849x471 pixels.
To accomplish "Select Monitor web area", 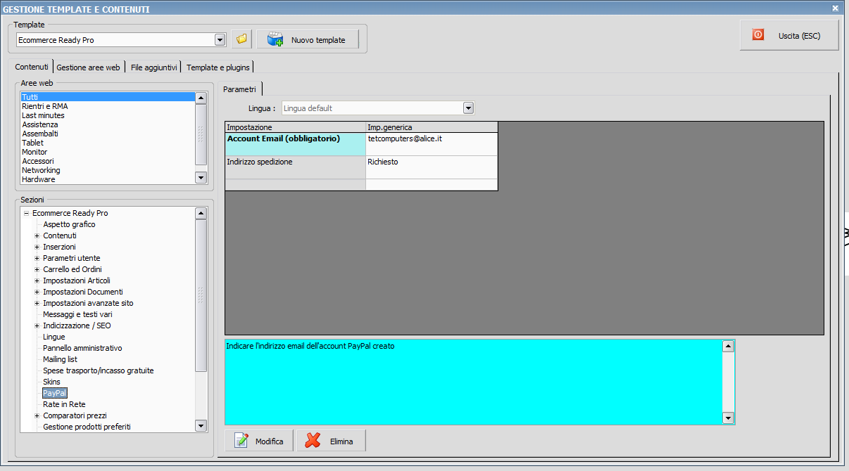I will [x=107, y=152].
